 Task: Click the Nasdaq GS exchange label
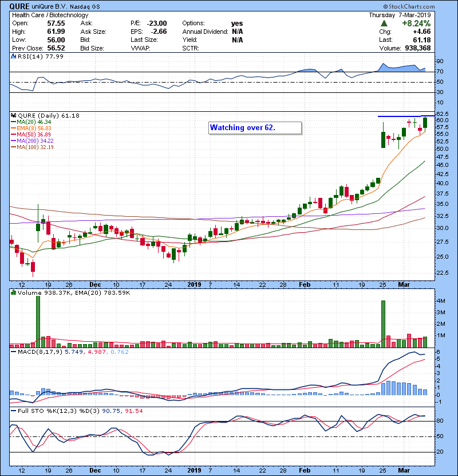(85, 7)
